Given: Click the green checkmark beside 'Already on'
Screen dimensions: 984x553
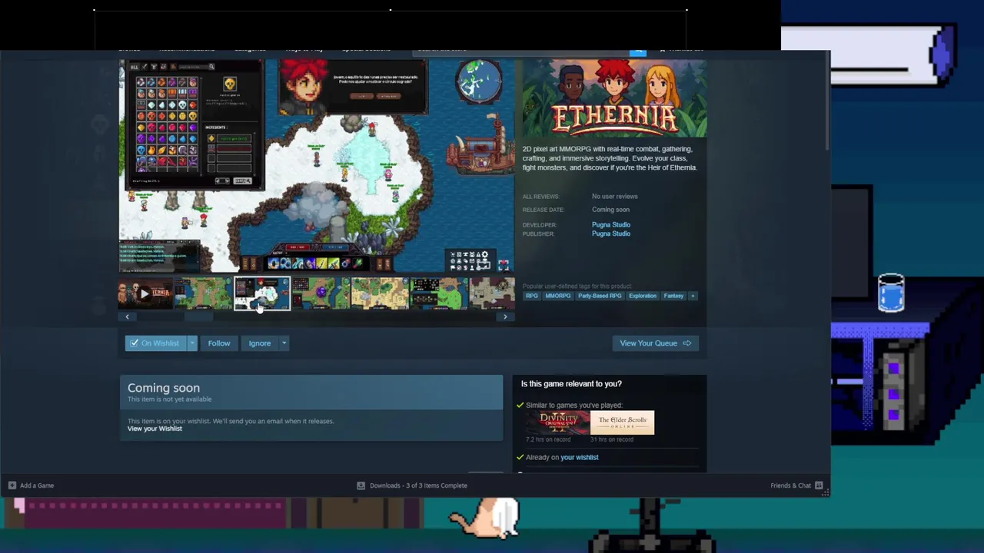Looking at the screenshot, I should point(520,457).
